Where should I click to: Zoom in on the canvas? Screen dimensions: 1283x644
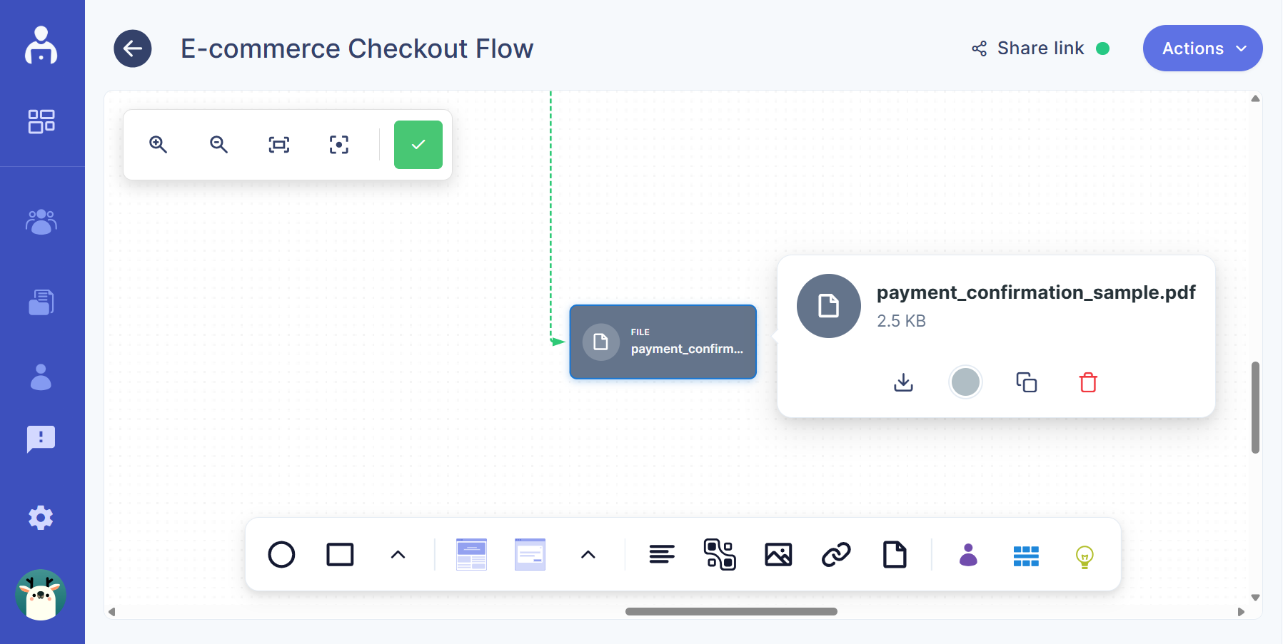159,144
